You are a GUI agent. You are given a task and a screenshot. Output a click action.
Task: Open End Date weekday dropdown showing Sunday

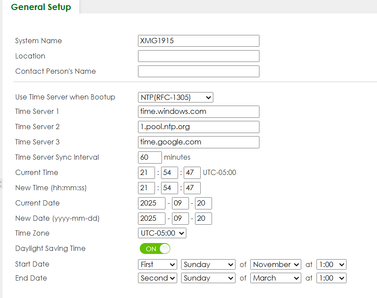click(208, 278)
